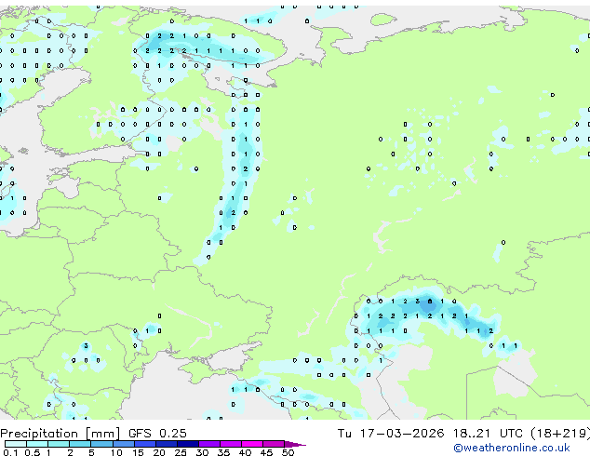590x456 pixels.
Task: Click the "Precipitation" title text
Action: coord(39,434)
